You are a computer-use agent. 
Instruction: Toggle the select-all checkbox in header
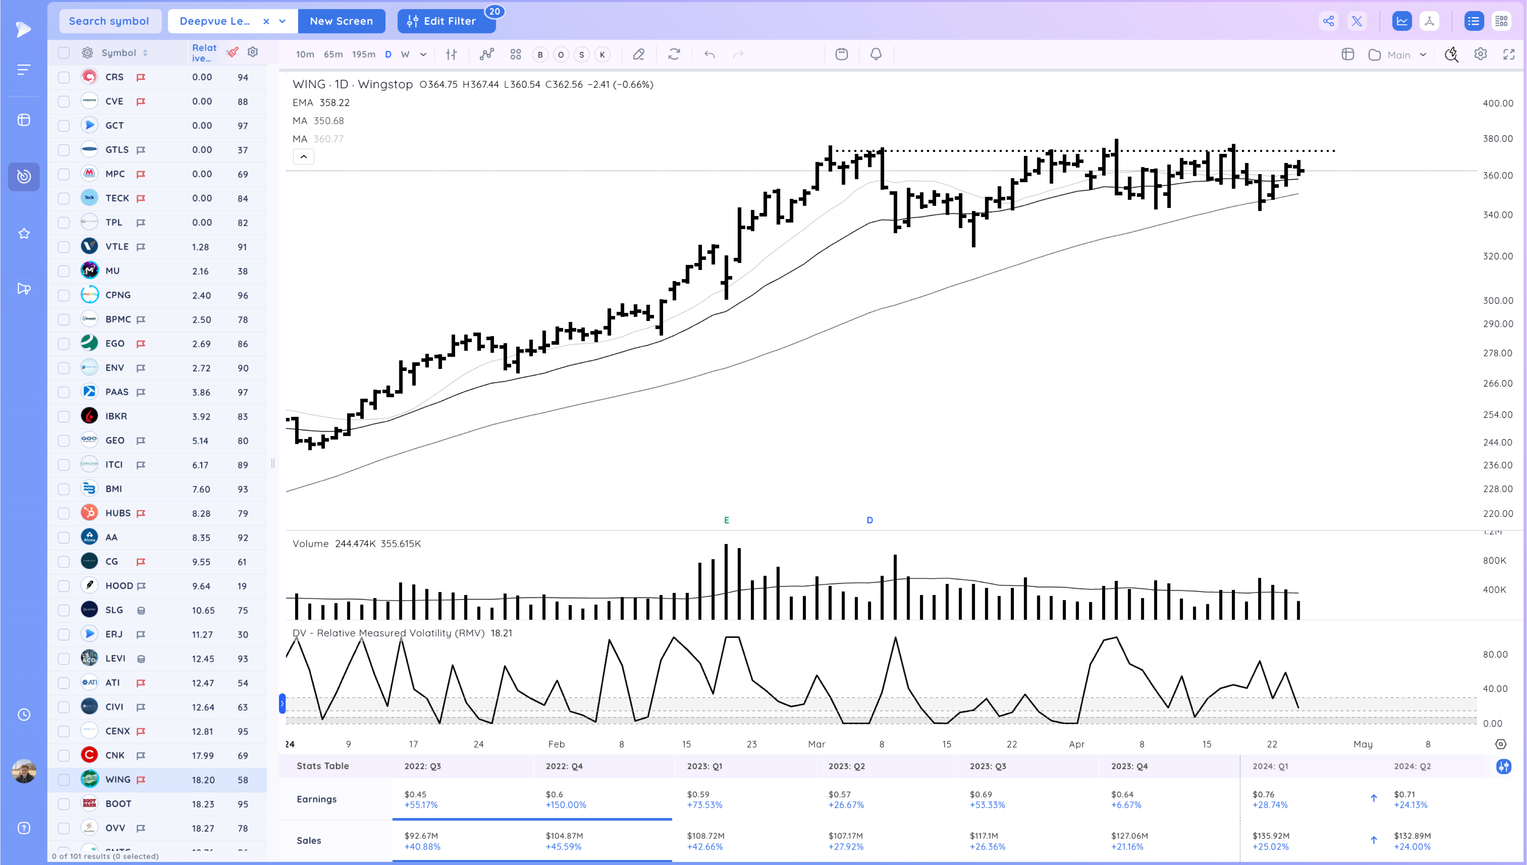coord(63,53)
